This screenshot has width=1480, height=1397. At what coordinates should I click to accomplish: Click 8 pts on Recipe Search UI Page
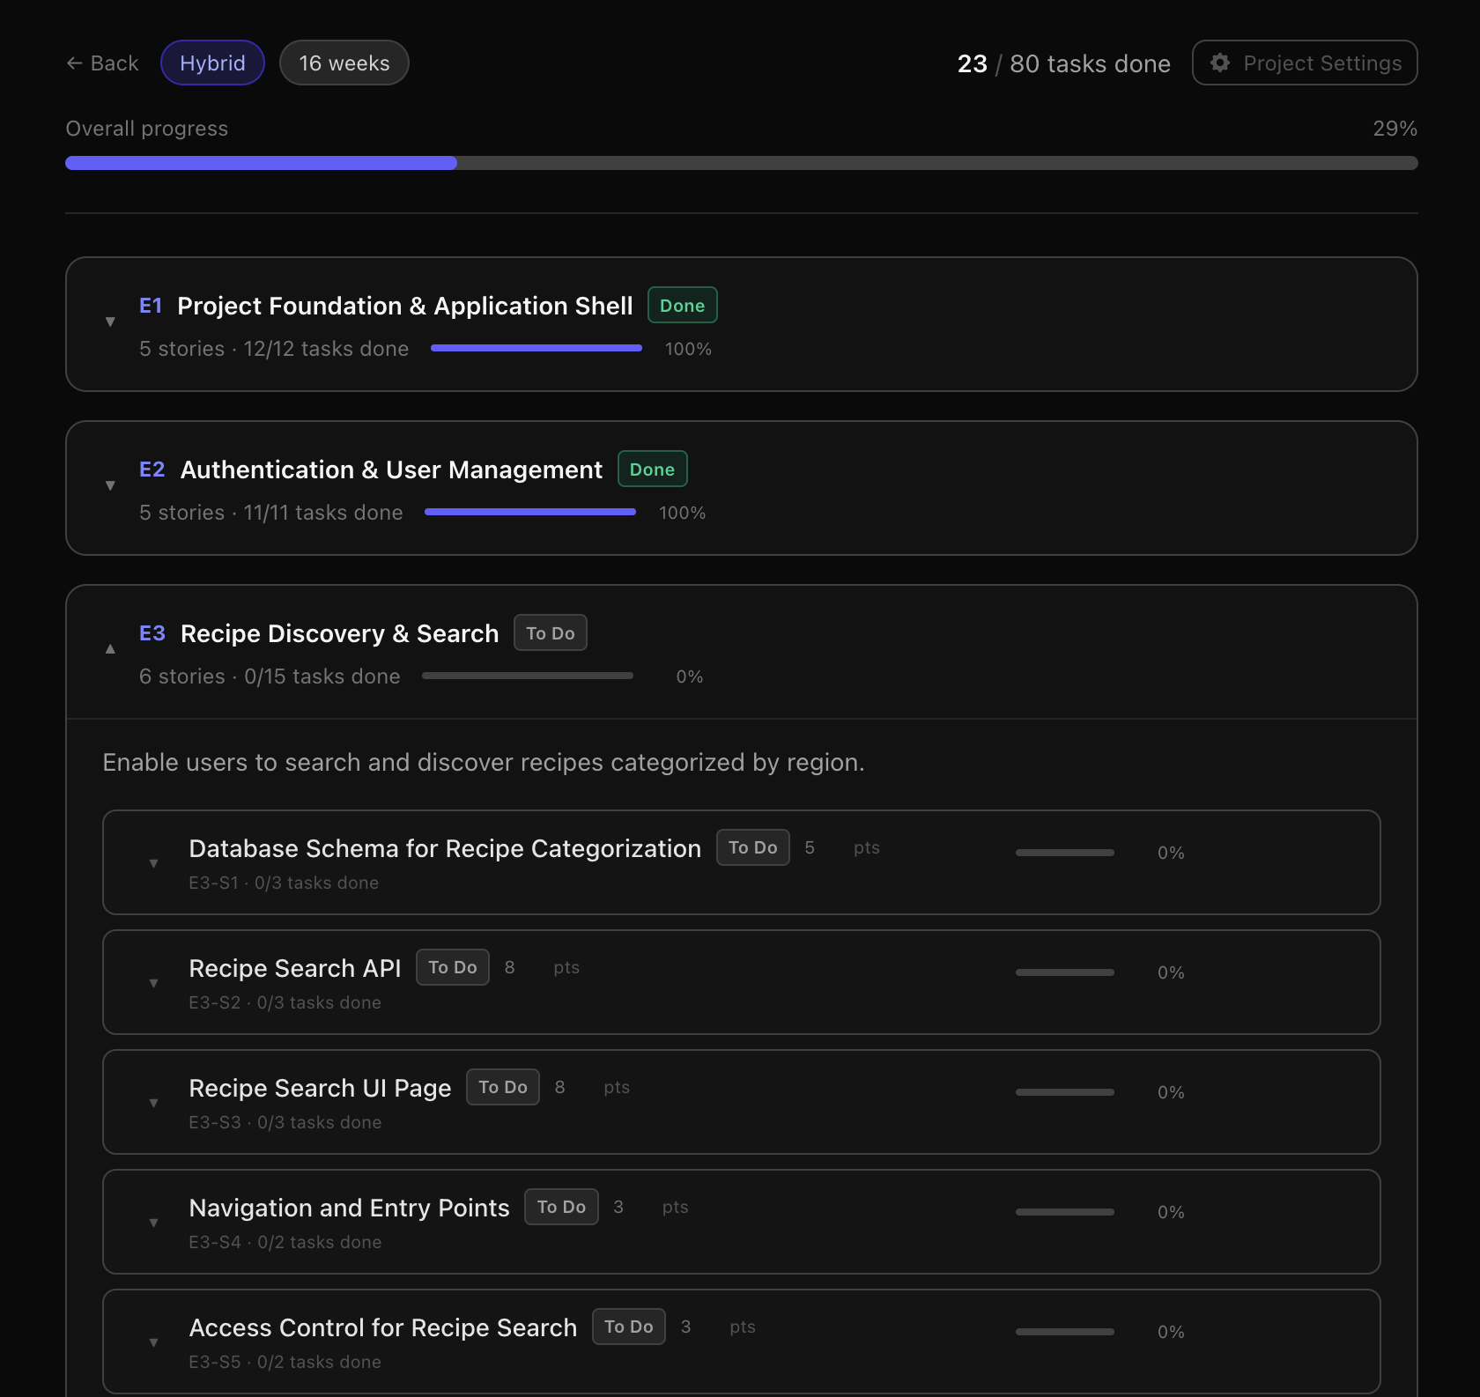pos(592,1087)
